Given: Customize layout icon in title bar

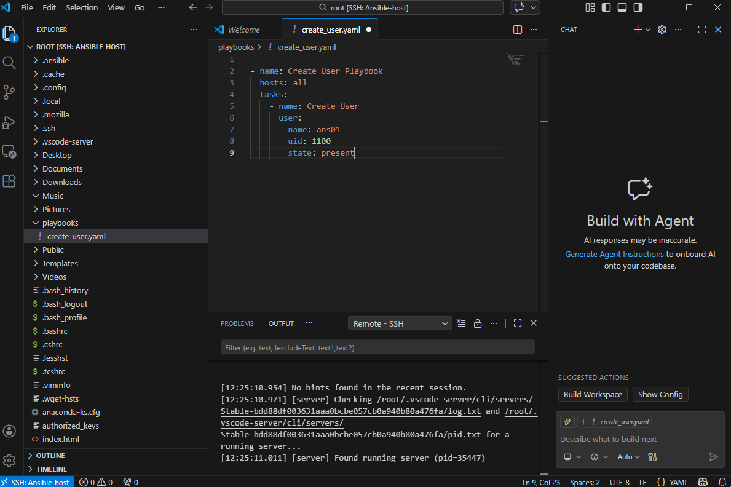Looking at the screenshot, I should click(x=590, y=7).
